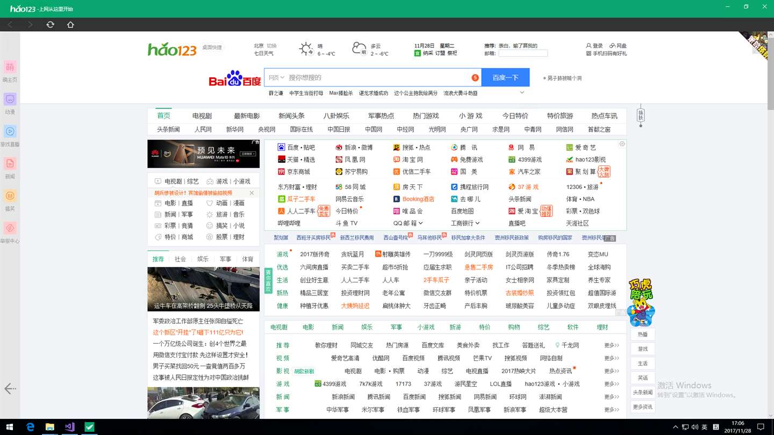Refresh the page with the reload icon
The image size is (774, 435).
(50, 25)
